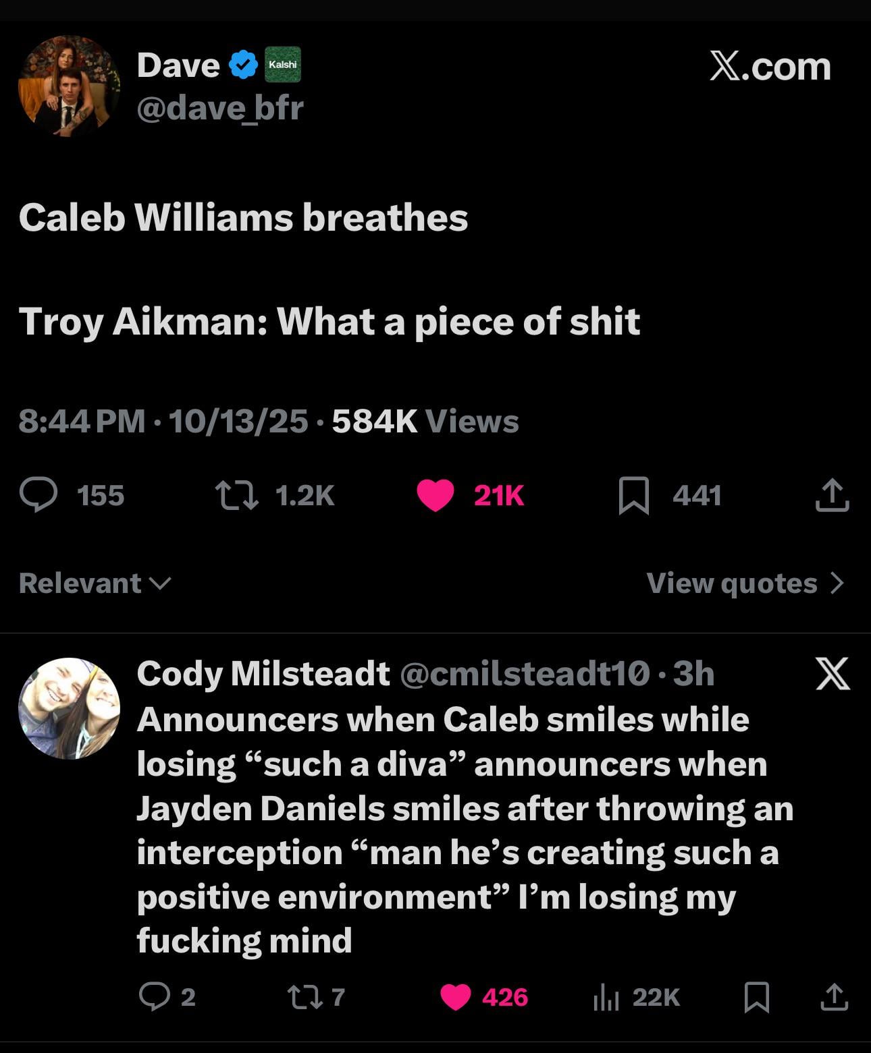Repost Dave's post with 1.2K reposts
871x1053 pixels.
click(236, 495)
